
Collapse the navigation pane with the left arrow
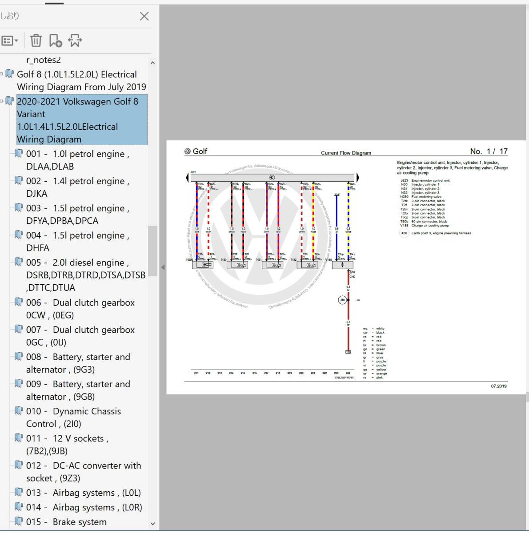point(163,267)
